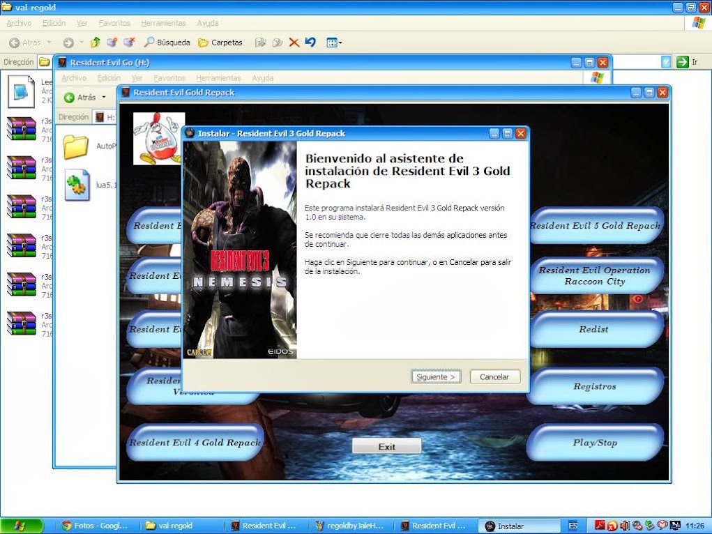Open Ayuda menu in val-regold window

tap(208, 23)
